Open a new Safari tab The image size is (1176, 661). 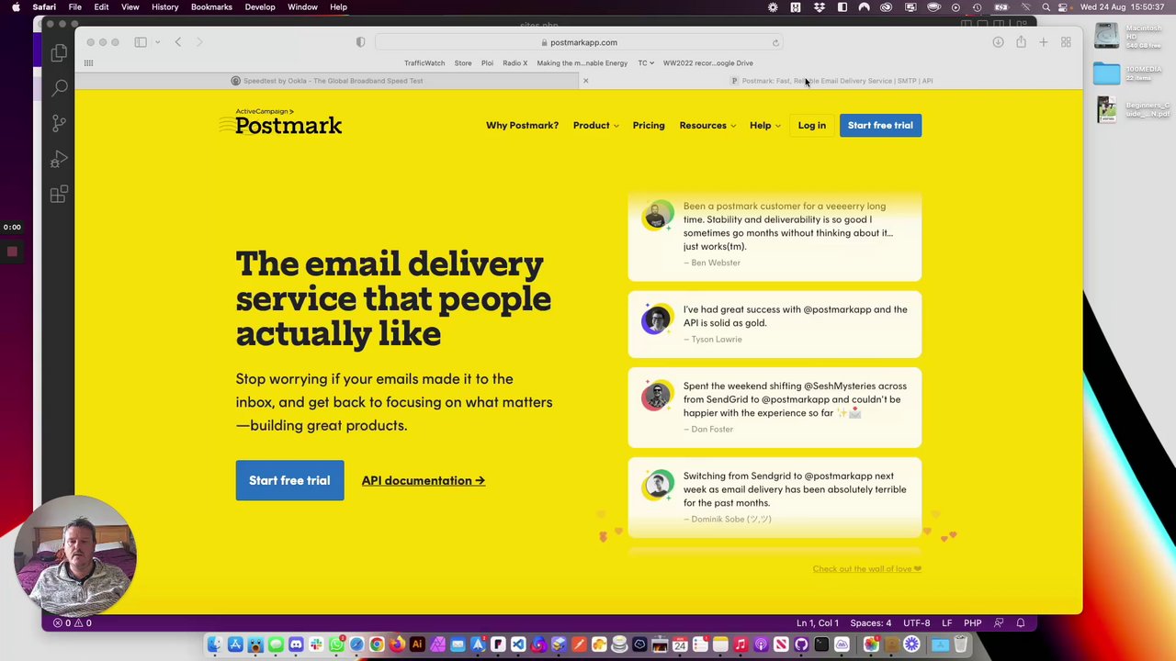[x=1043, y=42]
